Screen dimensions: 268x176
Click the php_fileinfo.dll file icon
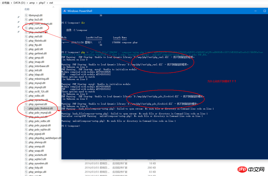tap(26, 40)
